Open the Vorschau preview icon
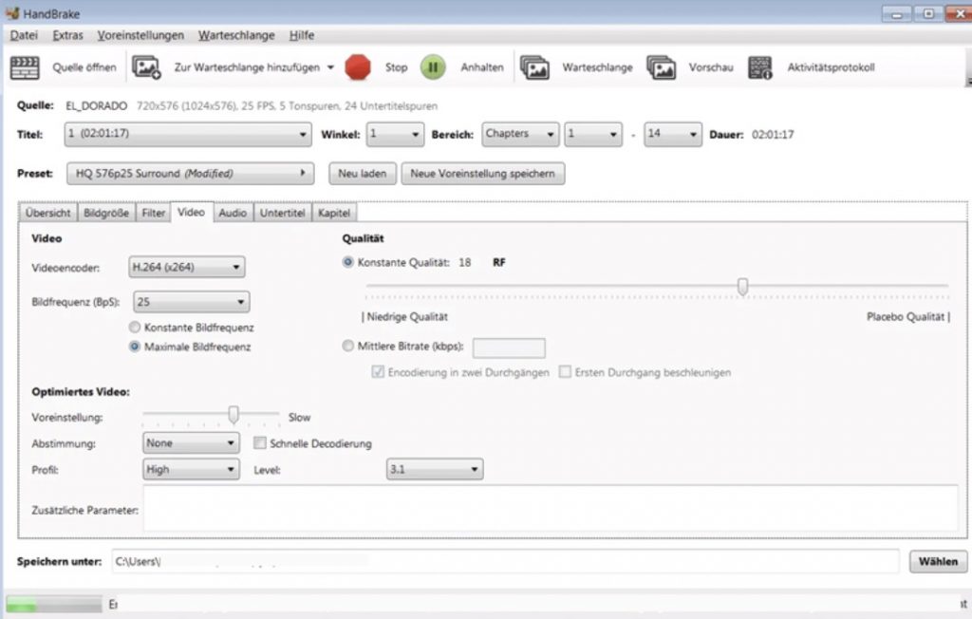Screen dimensions: 972x619 pos(661,67)
